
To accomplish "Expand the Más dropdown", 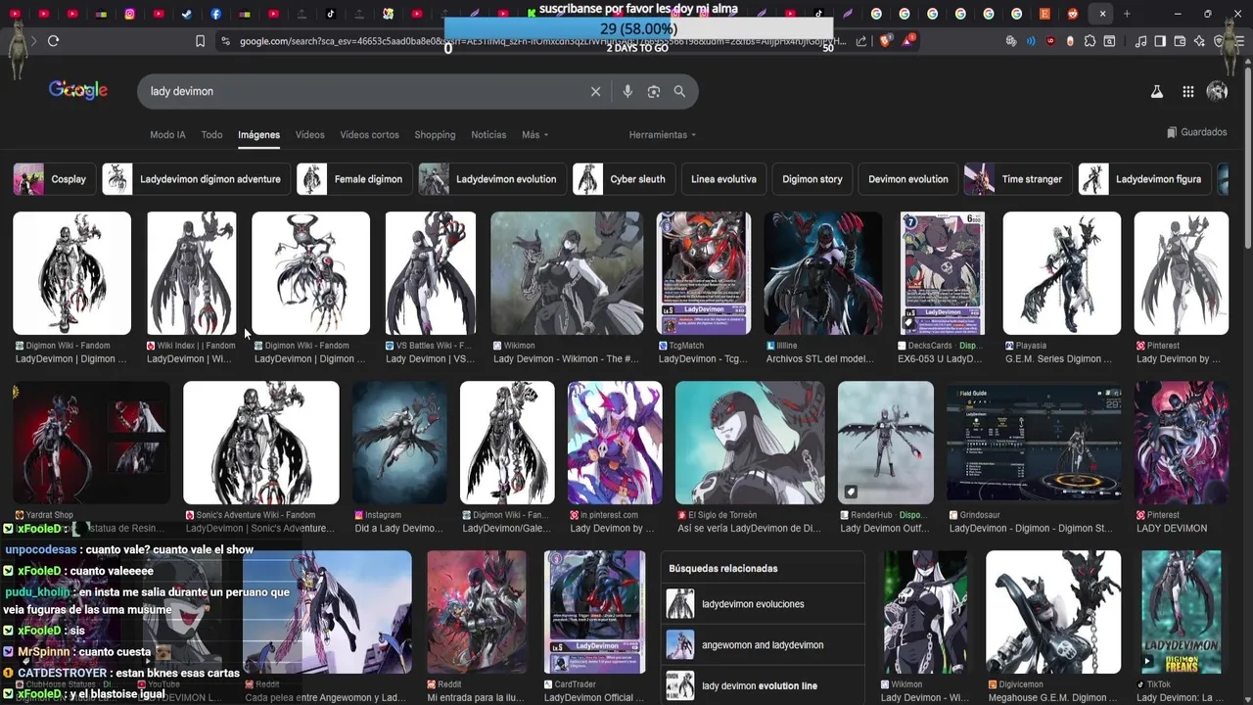I will click(x=534, y=135).
